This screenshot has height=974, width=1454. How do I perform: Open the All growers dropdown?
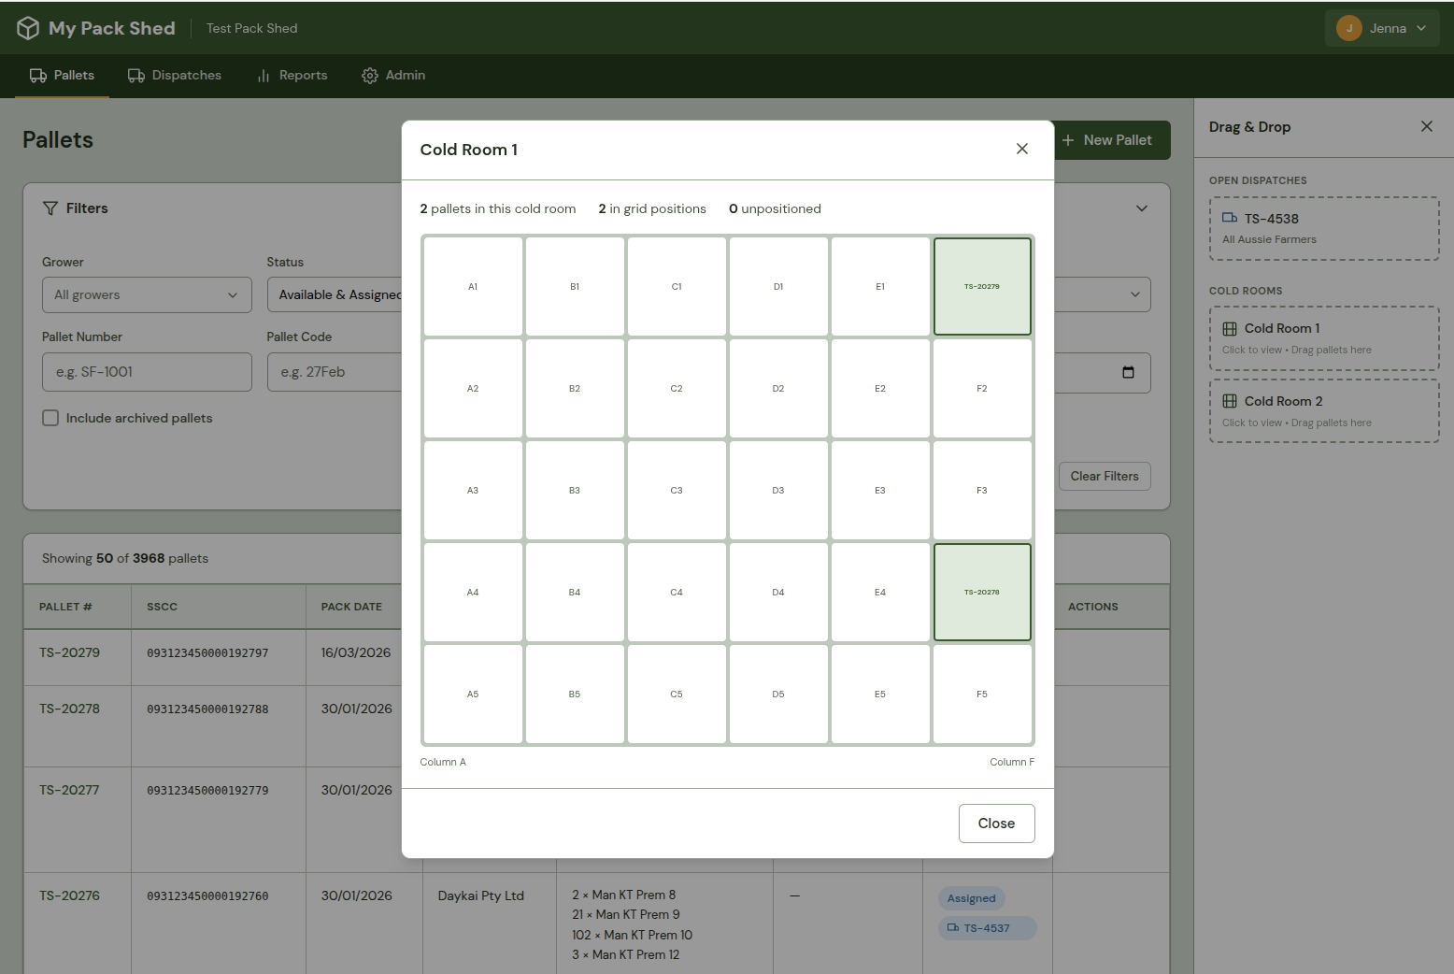[147, 295]
